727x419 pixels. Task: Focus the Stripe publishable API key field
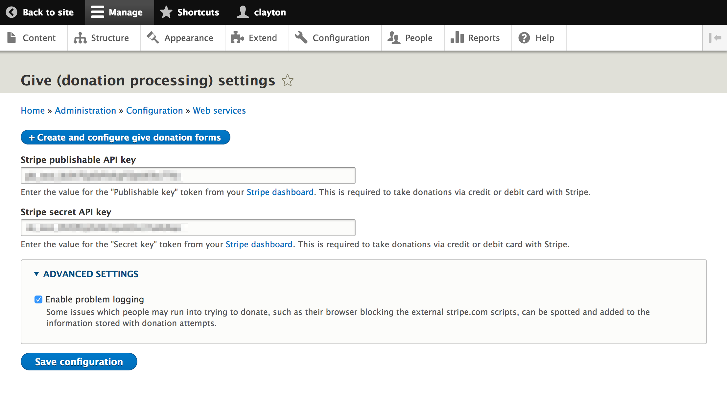tap(188, 175)
